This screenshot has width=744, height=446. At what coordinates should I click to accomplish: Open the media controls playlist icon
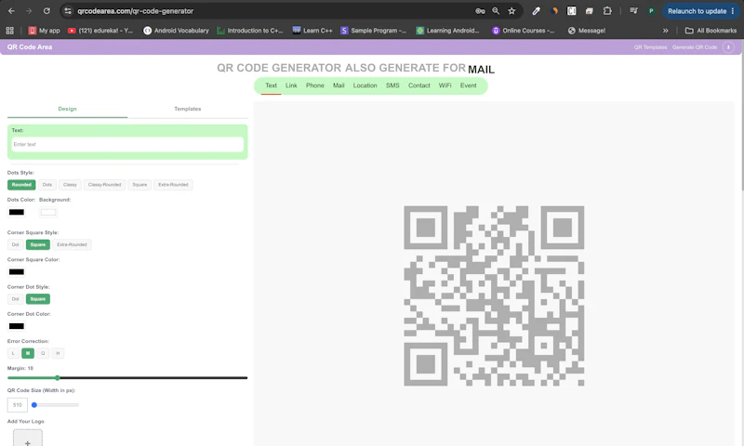coord(633,11)
